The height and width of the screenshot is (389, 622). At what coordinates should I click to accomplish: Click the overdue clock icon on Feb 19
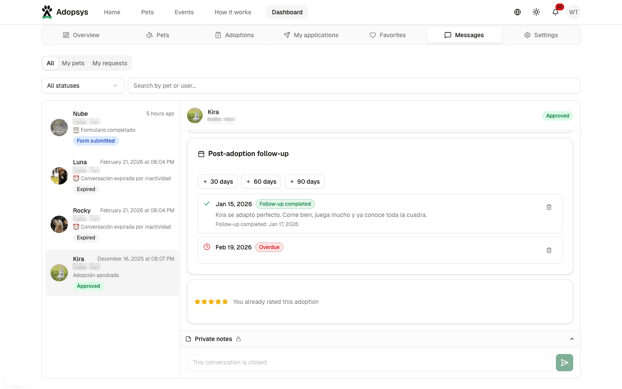pos(207,247)
